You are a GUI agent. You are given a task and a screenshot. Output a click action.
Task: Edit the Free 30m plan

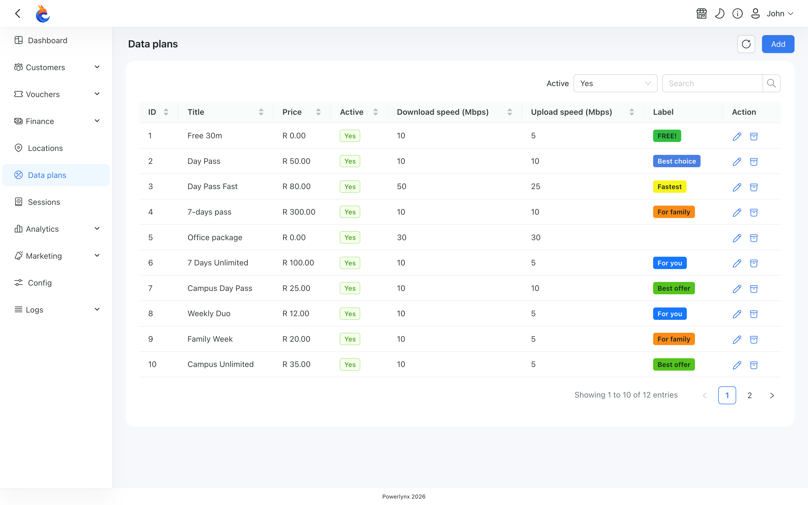737,136
